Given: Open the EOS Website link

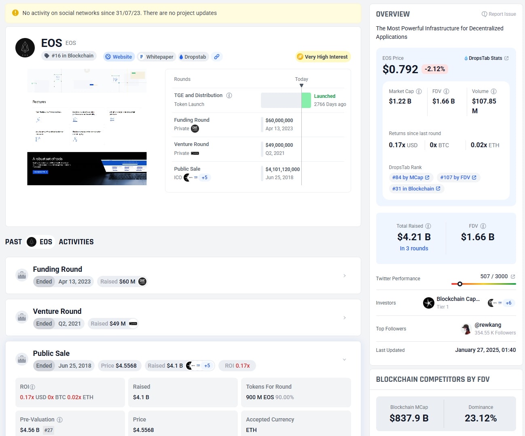Looking at the screenshot, I should pos(119,57).
